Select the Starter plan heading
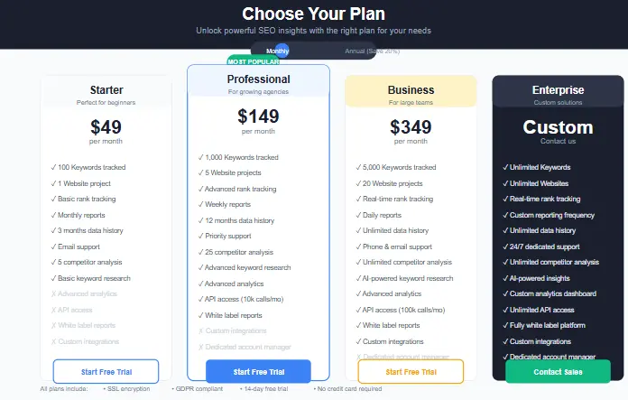This screenshot has height=400, width=628. click(x=106, y=89)
